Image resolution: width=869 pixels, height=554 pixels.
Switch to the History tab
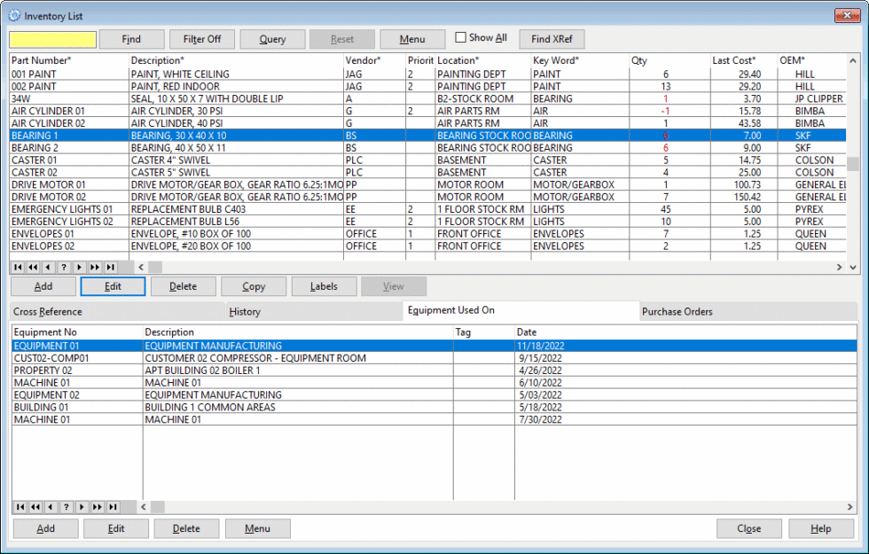246,312
